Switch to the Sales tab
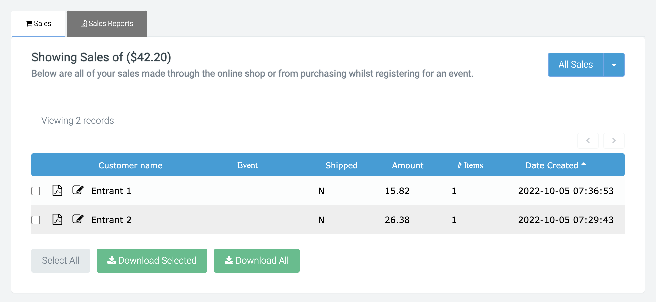 (x=38, y=24)
